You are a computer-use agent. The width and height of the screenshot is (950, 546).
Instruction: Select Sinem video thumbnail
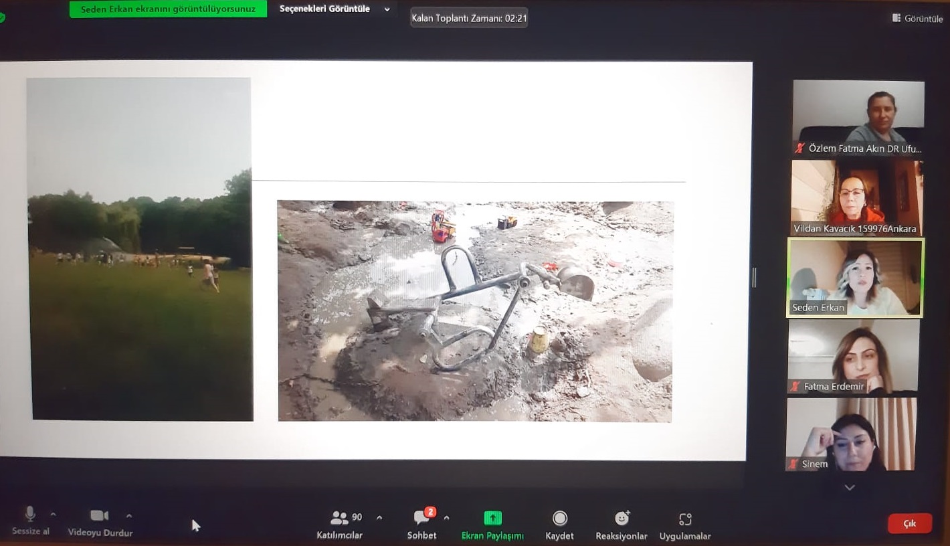coord(851,434)
